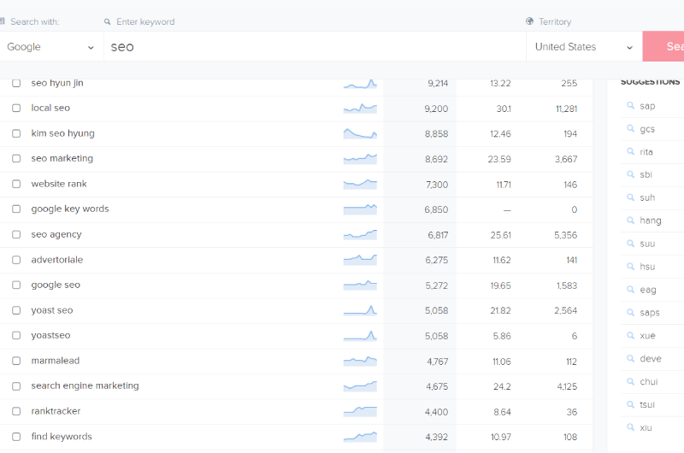This screenshot has height=453, width=684.
Task: Click keyword 'marmalead' in list
Action: pos(56,361)
